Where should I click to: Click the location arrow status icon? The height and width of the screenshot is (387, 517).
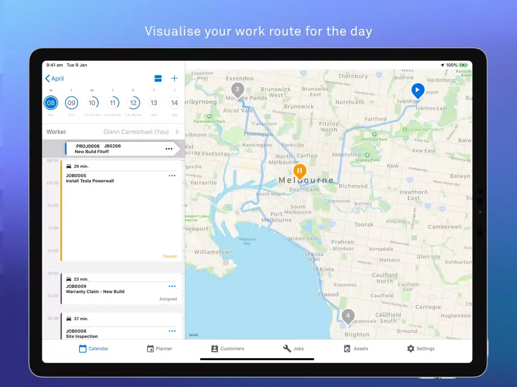pos(443,65)
